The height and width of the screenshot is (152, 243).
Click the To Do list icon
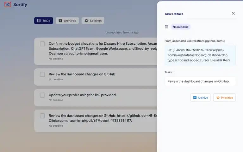39,21
